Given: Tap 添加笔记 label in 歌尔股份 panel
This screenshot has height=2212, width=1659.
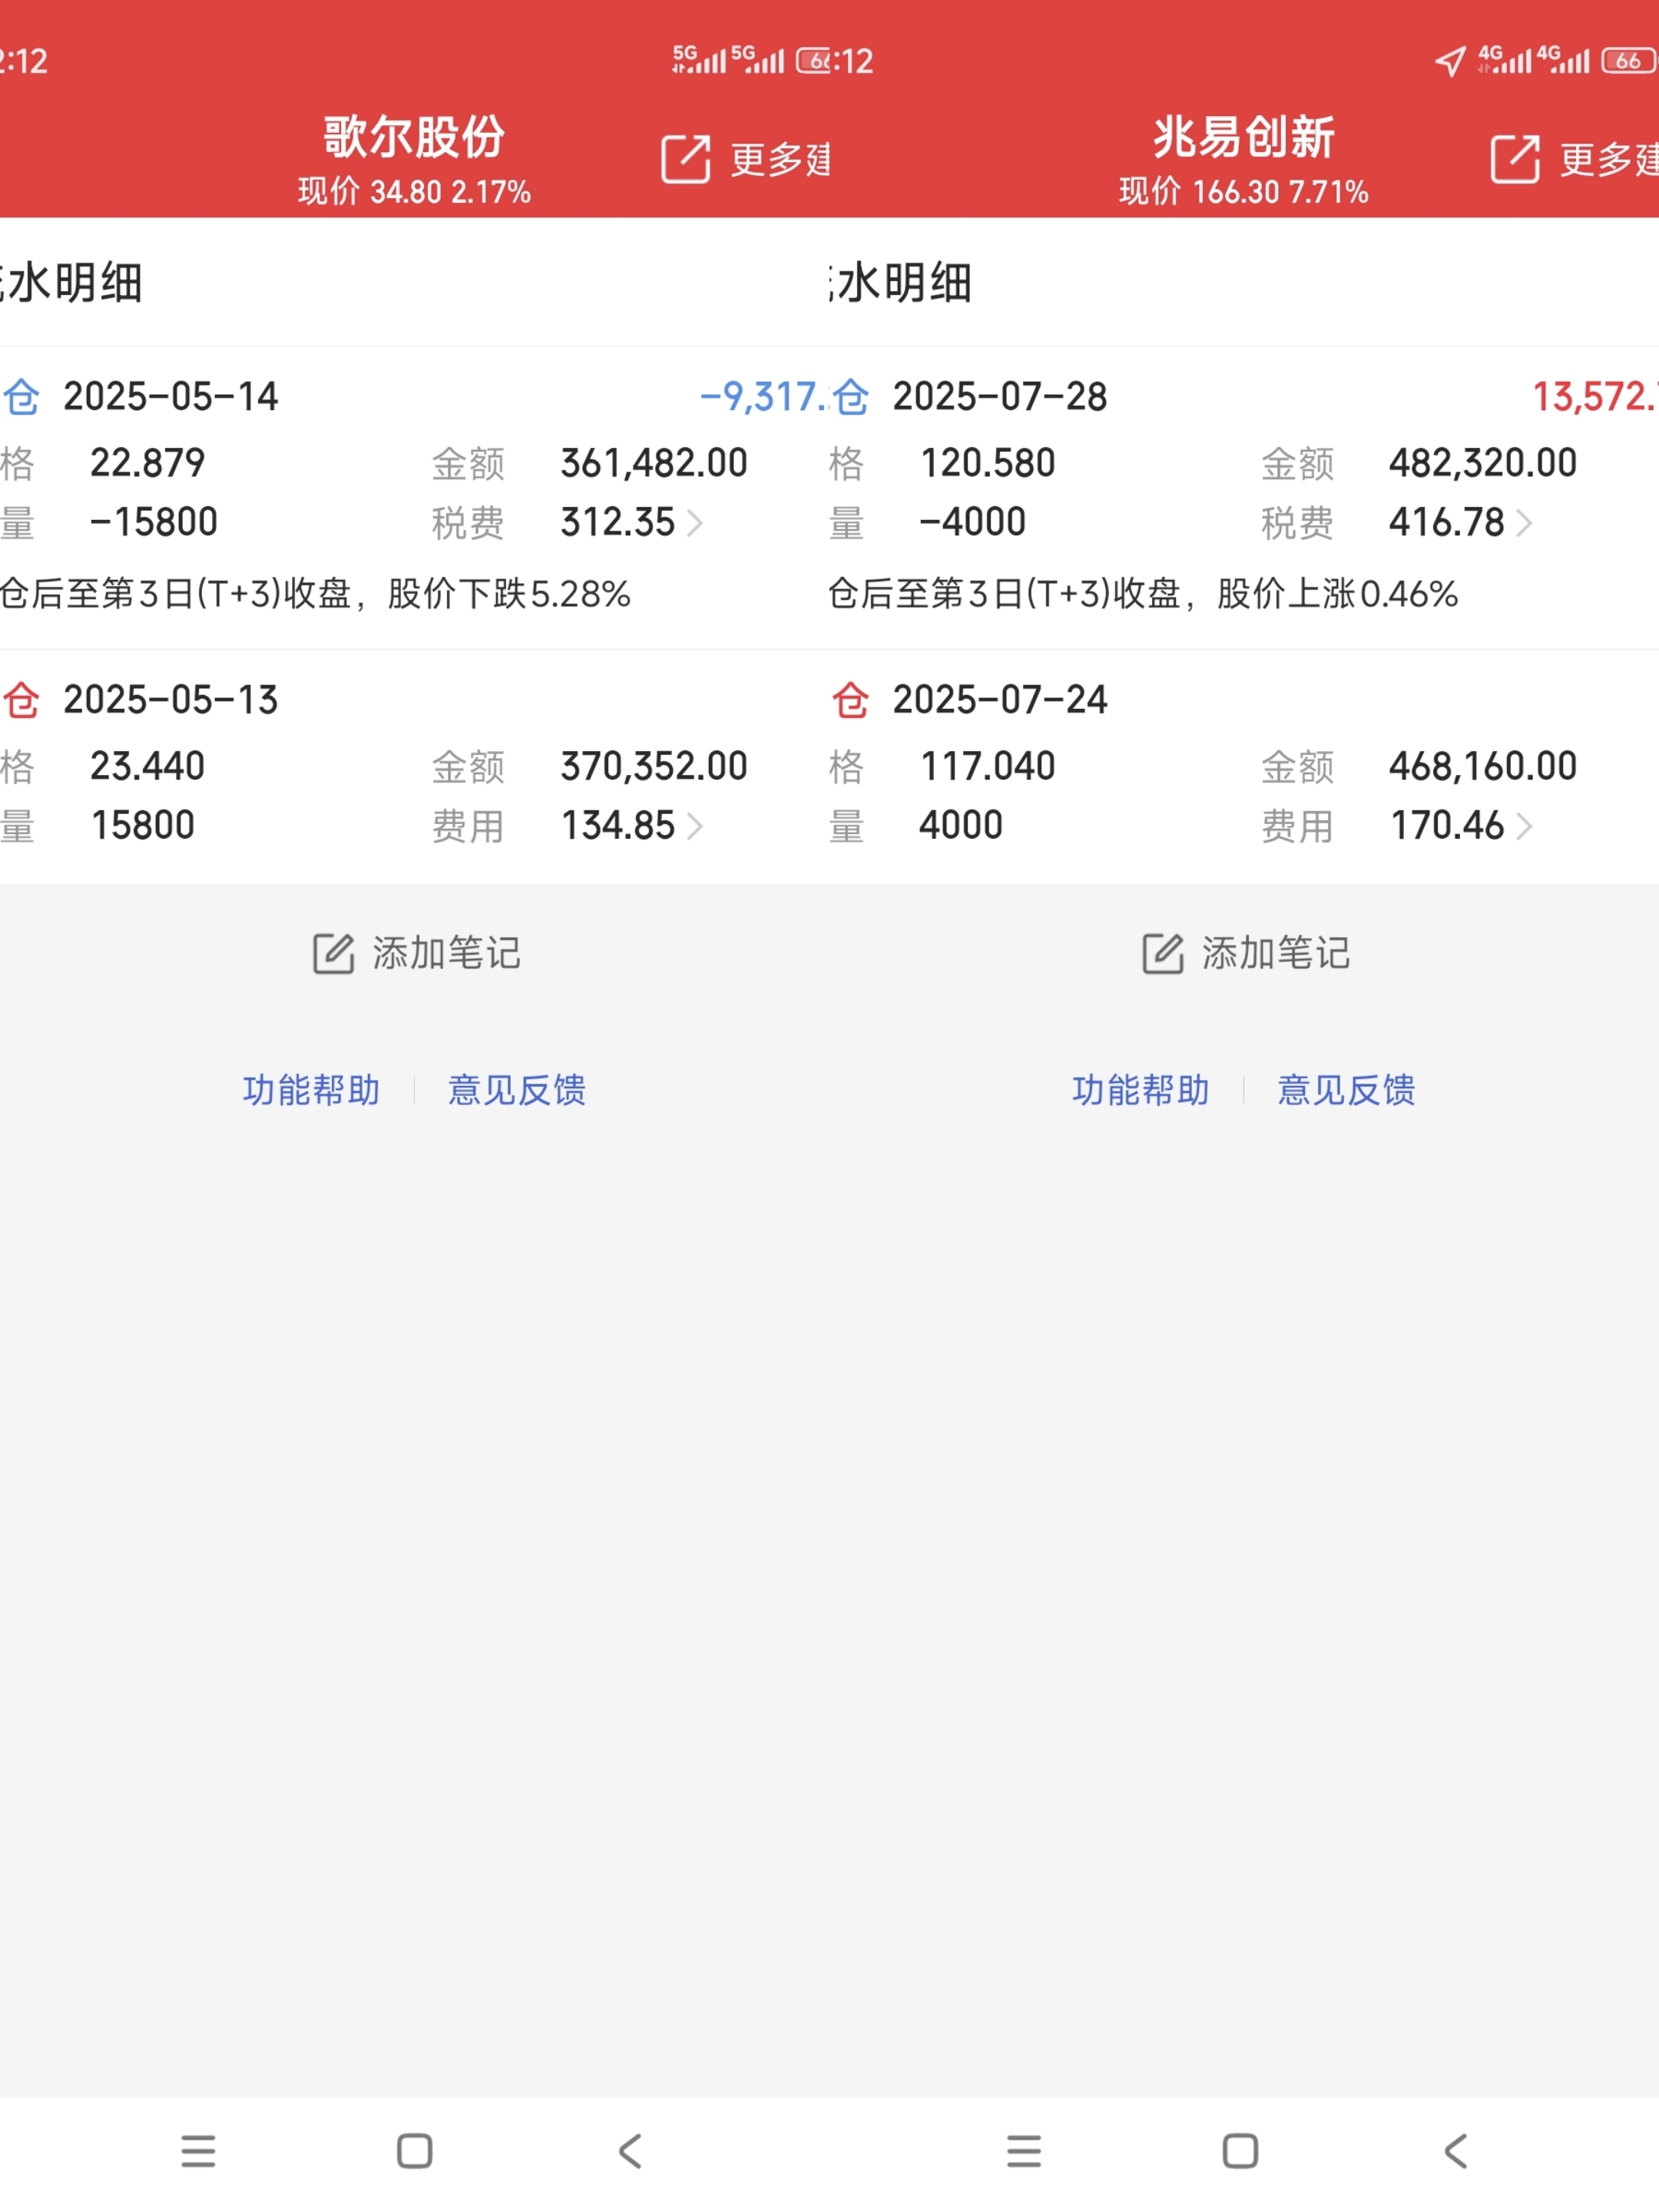Looking at the screenshot, I should [x=447, y=953].
